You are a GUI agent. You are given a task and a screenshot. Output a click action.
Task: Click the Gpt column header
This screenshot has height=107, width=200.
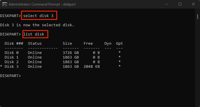120,44
